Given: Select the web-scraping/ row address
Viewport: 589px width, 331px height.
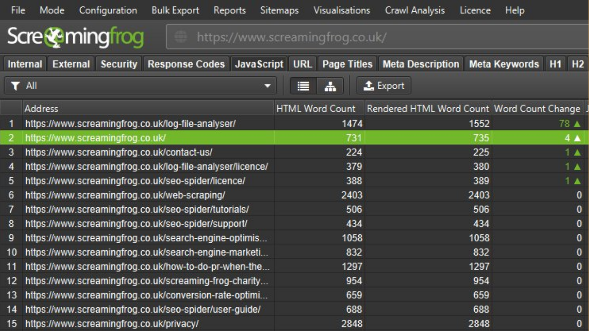Looking at the screenshot, I should pyautogui.click(x=125, y=195).
